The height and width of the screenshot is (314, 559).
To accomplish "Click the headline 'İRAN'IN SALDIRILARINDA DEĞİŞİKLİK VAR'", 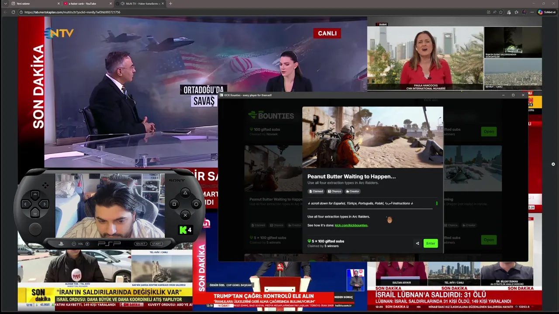I will coord(119,292).
